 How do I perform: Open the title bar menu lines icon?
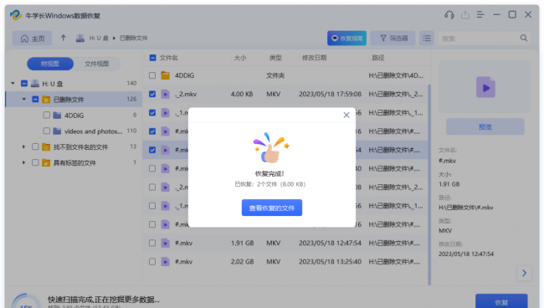click(480, 14)
